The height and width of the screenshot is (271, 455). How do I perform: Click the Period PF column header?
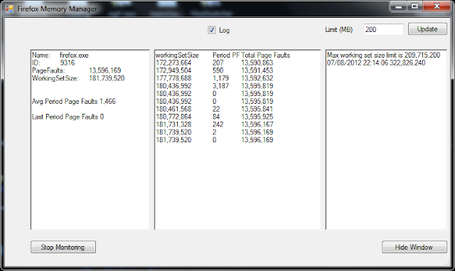226,55
